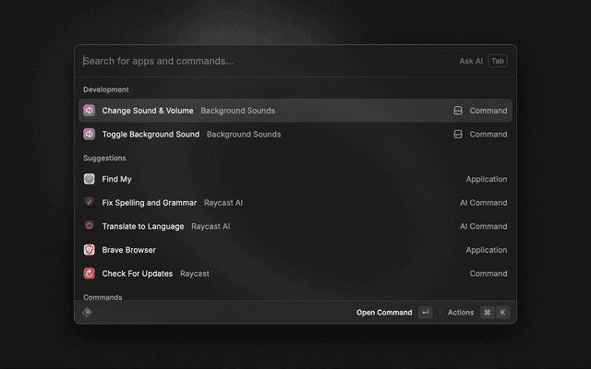This screenshot has width=591, height=369.
Task: Click the Brave Browser lion icon
Action: [x=90, y=250]
